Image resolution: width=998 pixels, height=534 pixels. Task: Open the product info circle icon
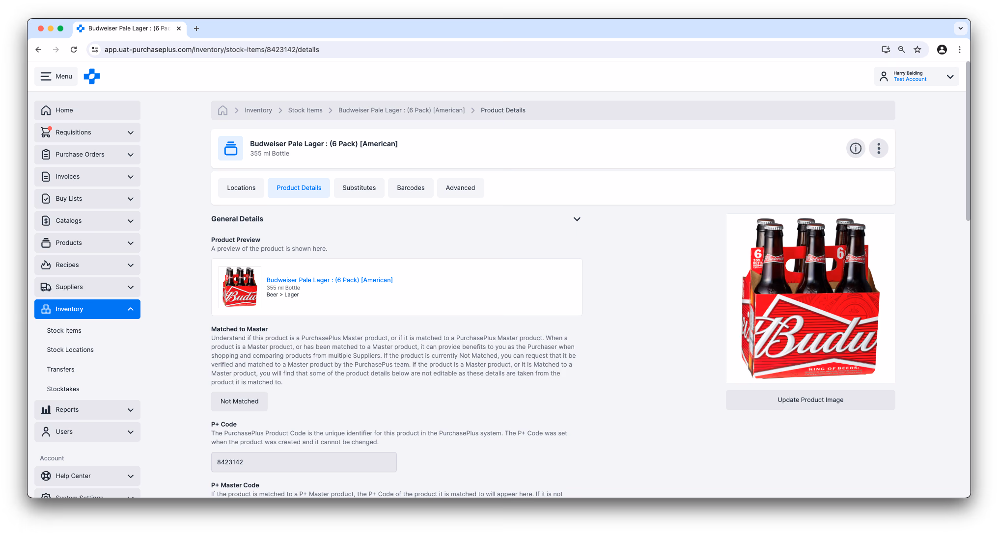pyautogui.click(x=856, y=148)
